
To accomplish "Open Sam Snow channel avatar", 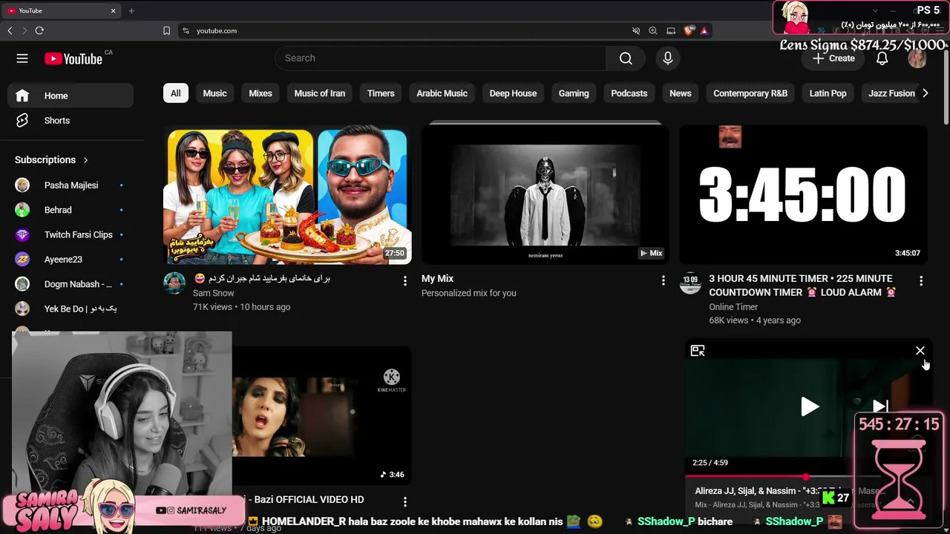I will click(174, 283).
